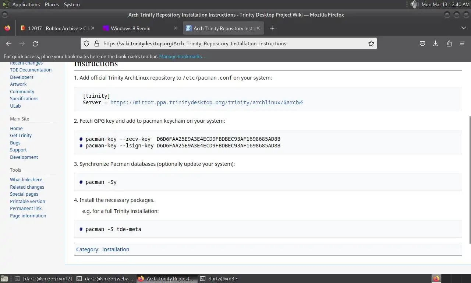The image size is (471, 283).
Task: Open Printable version link
Action: (28, 202)
